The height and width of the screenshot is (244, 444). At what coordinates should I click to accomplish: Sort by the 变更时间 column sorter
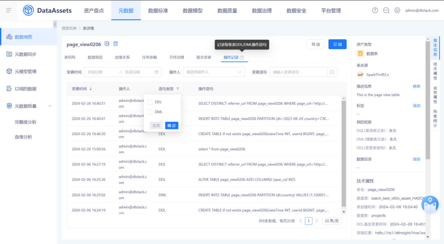tap(90, 89)
